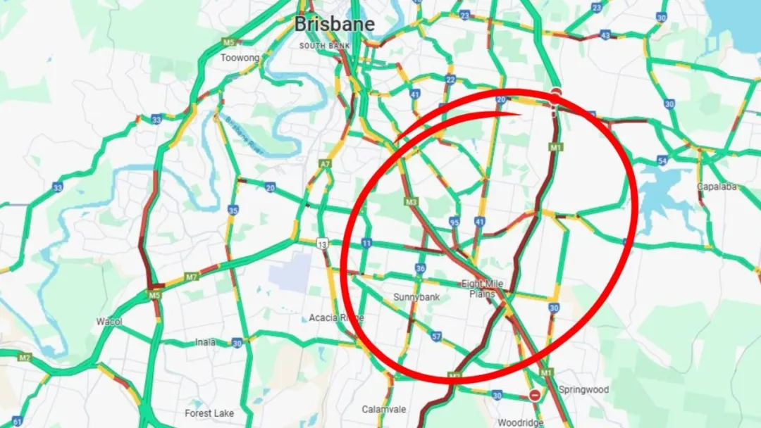The width and height of the screenshot is (761, 428).
Task: Click the route 35 shield
Action: [233, 210]
